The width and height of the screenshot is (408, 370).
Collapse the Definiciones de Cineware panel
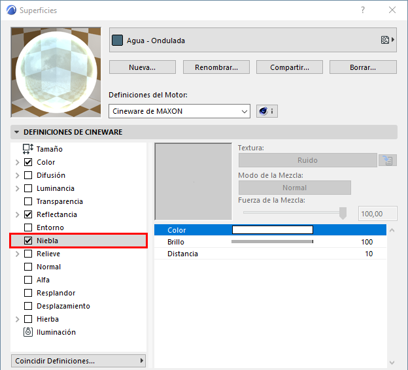point(16,132)
